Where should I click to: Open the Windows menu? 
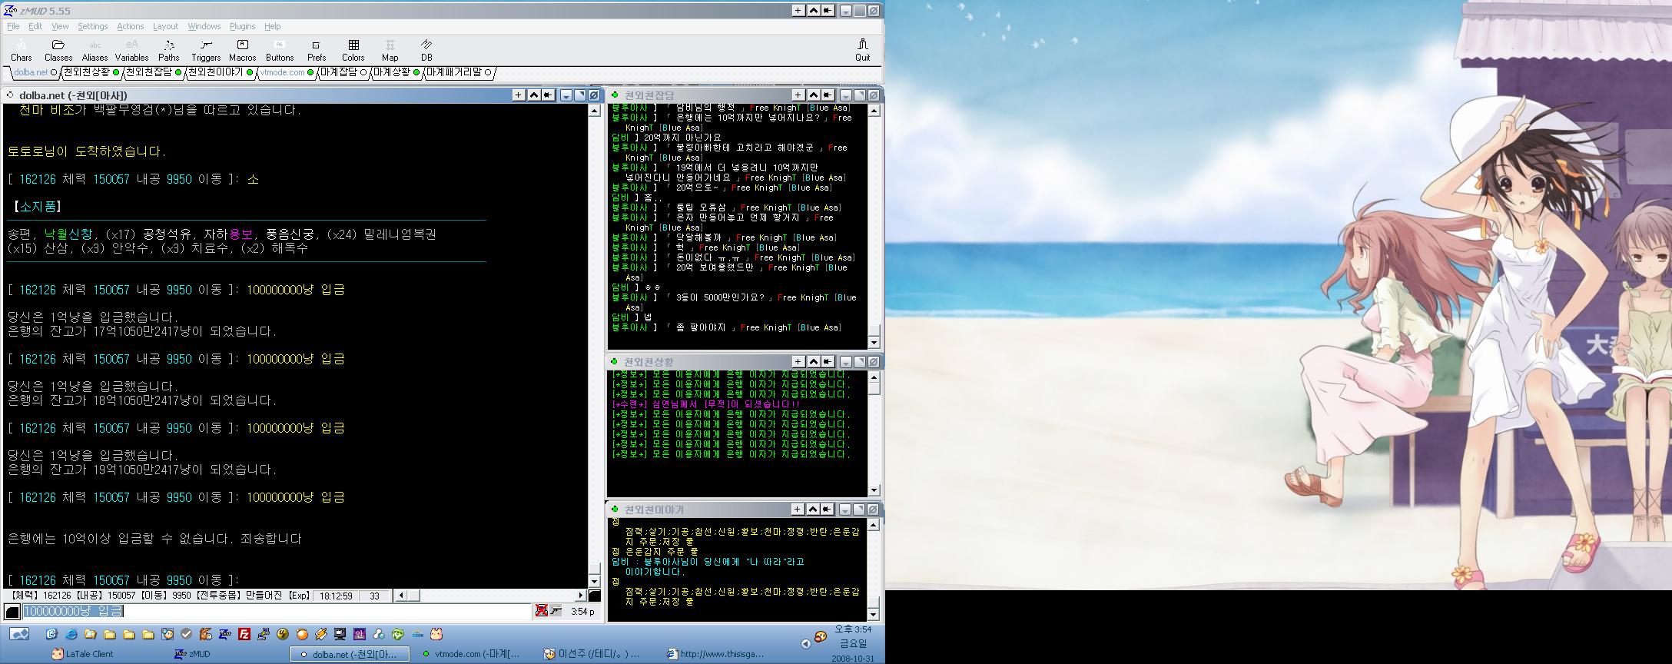[204, 26]
